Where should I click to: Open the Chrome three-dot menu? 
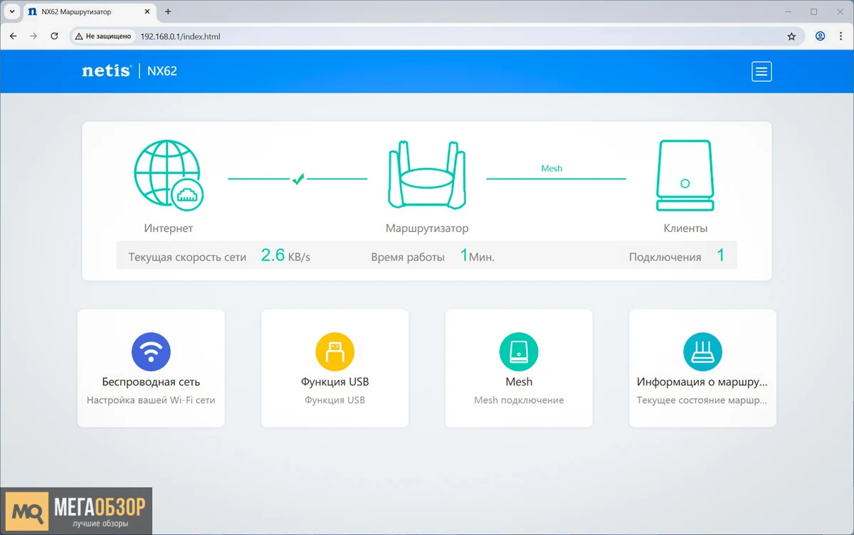click(x=840, y=36)
